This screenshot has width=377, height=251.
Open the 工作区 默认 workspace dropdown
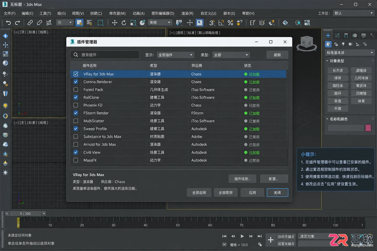pos(354,13)
